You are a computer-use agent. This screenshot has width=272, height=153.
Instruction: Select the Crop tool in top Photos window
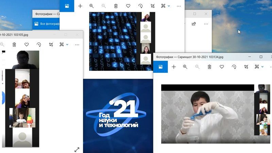[x=153, y=6]
